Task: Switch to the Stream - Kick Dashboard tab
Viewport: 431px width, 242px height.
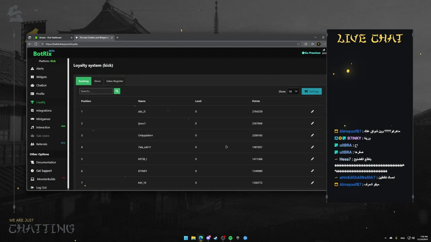Action: click(x=53, y=38)
